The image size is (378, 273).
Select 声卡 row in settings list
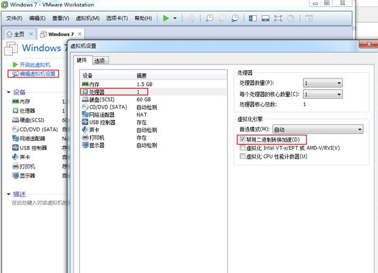154,130
